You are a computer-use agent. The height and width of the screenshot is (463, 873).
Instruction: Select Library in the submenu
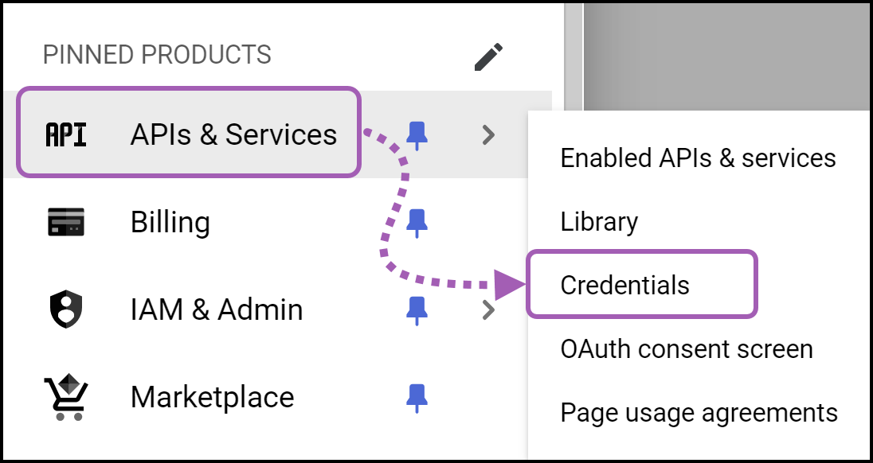(x=599, y=222)
